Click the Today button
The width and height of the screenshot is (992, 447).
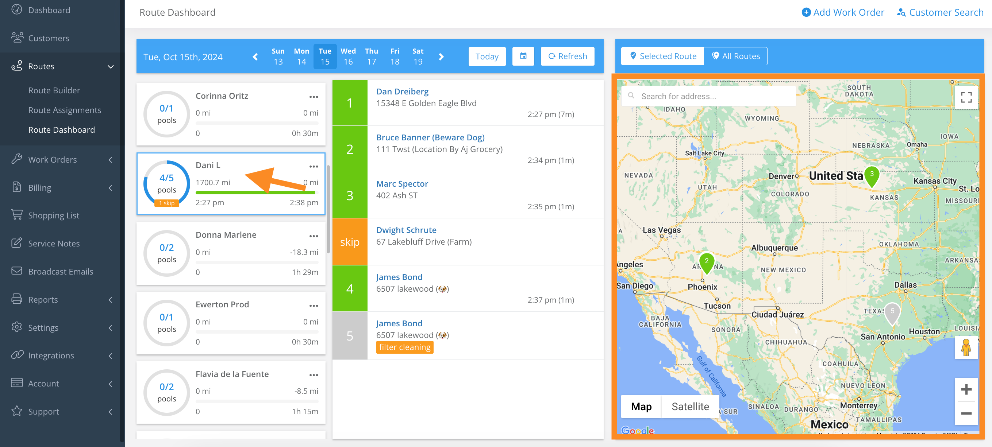click(487, 56)
